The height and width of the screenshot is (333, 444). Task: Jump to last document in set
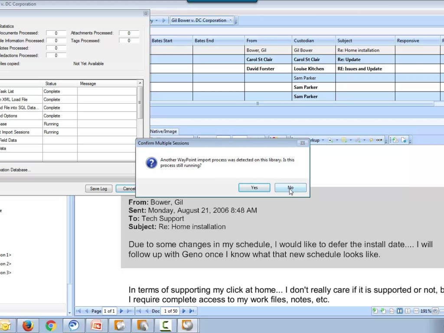click(192, 311)
